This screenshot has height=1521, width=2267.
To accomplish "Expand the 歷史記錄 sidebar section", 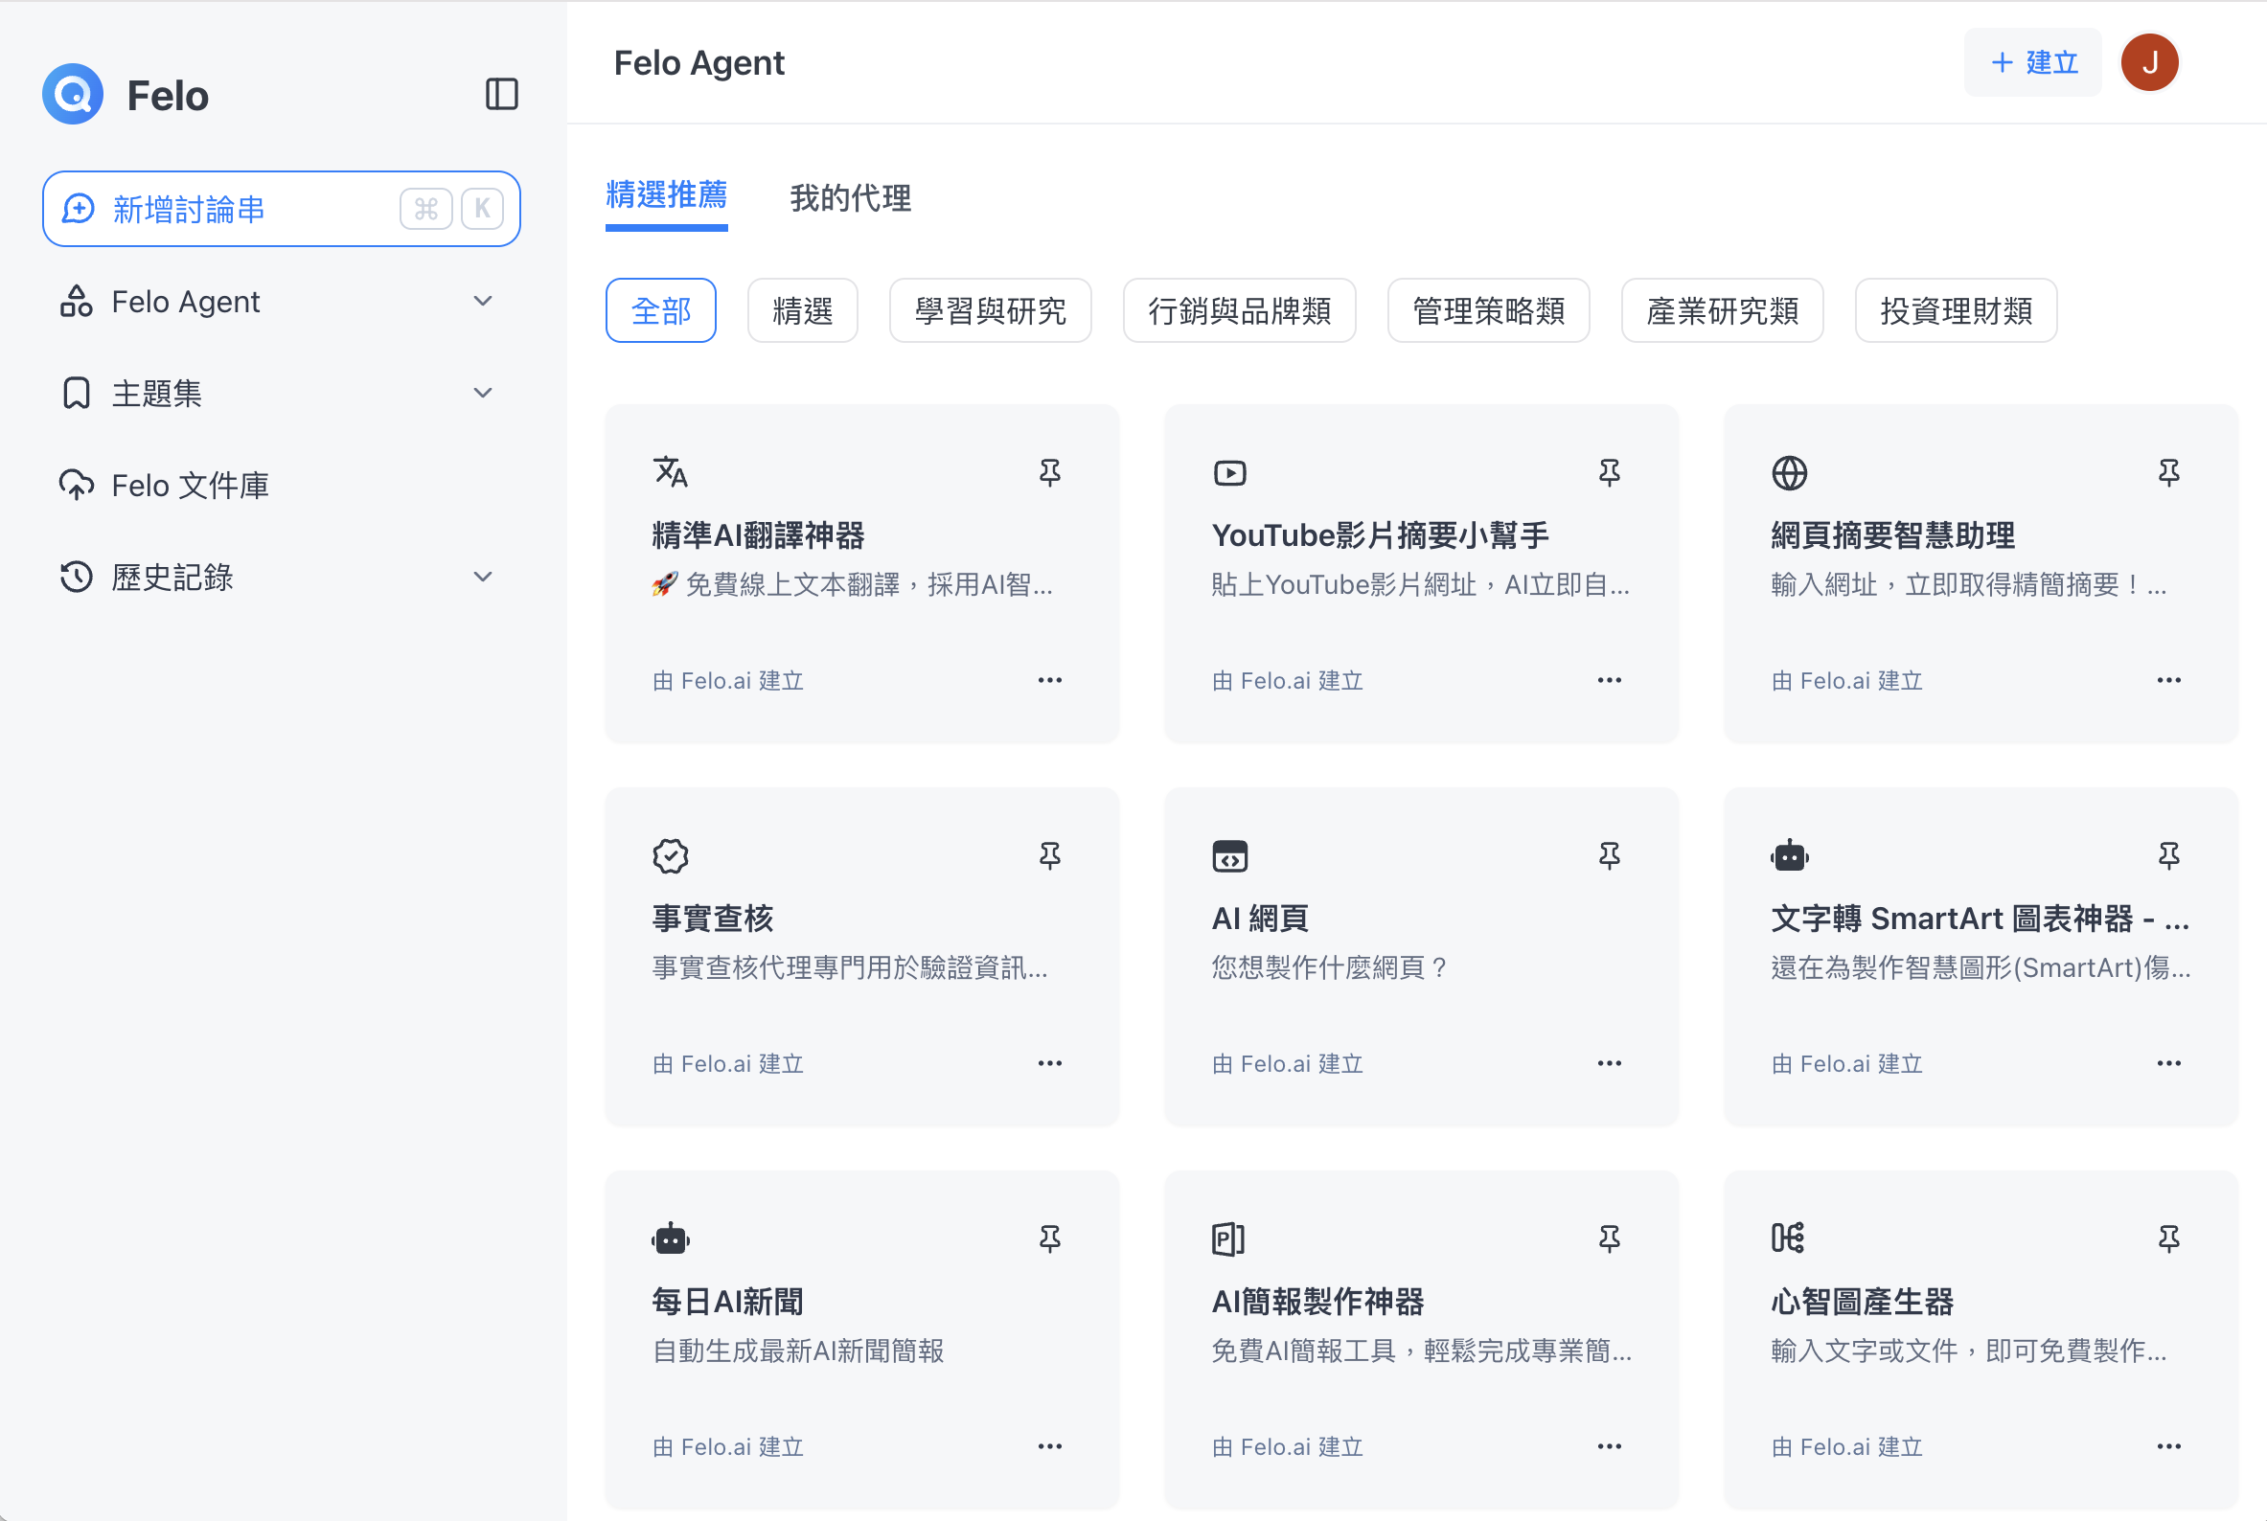I will tap(482, 578).
